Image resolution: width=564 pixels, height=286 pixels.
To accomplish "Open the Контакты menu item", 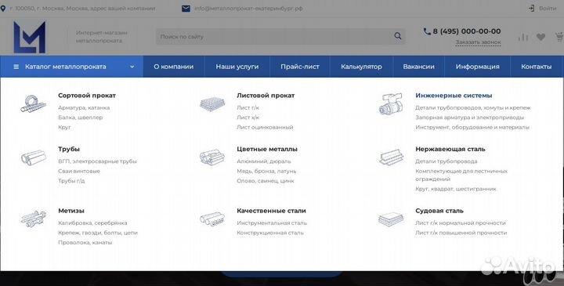I will [537, 67].
